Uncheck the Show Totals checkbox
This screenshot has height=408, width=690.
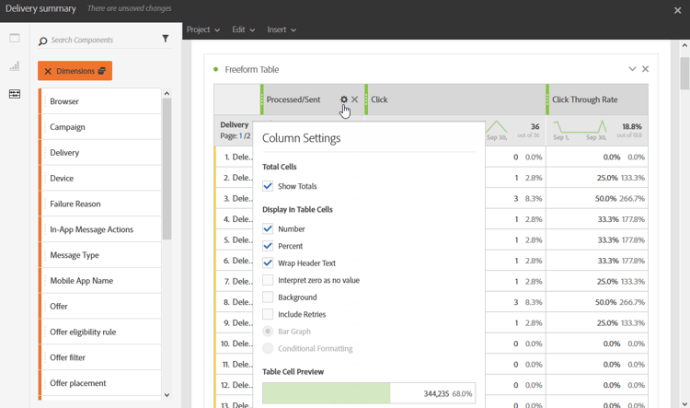(268, 186)
